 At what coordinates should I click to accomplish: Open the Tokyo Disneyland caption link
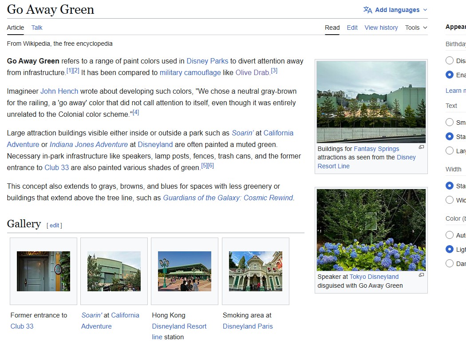pos(374,277)
